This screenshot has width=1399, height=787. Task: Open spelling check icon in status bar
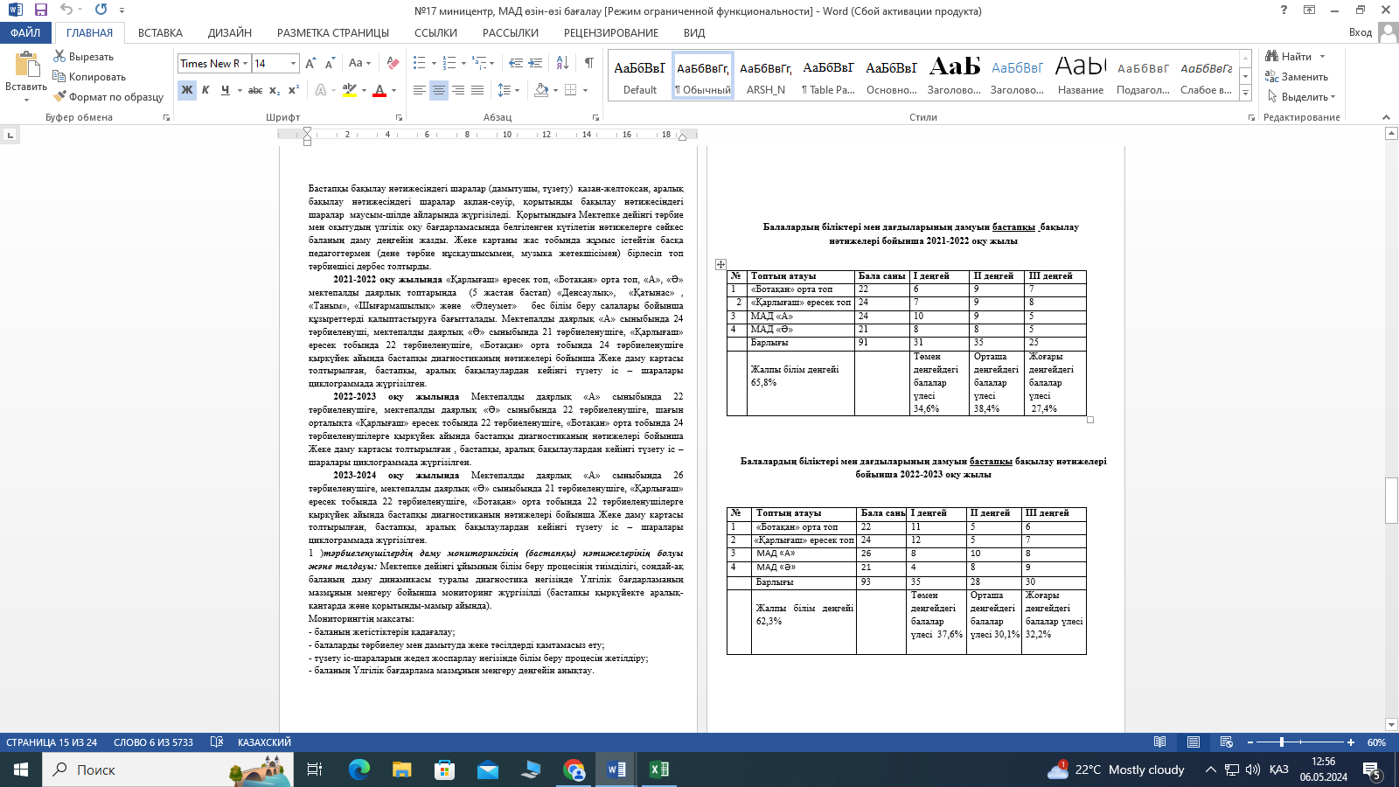point(217,742)
